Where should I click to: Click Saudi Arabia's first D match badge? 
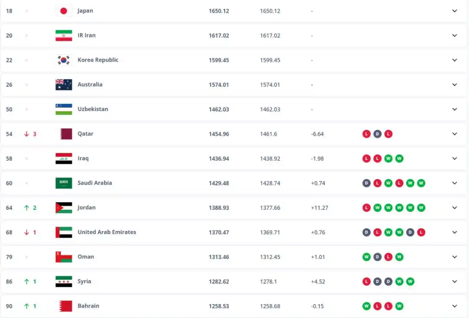tap(367, 183)
